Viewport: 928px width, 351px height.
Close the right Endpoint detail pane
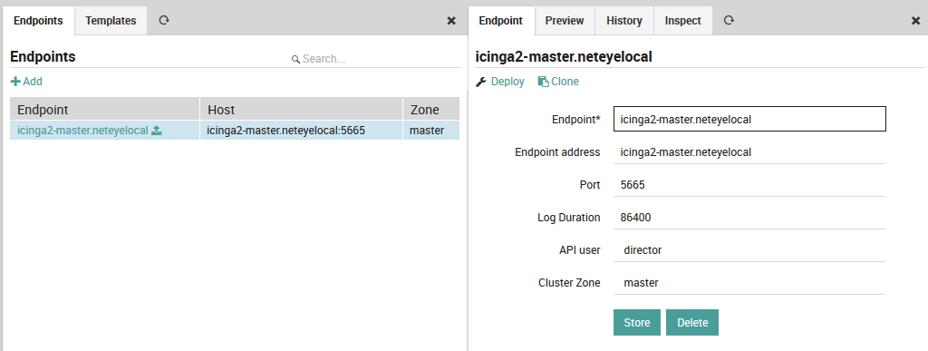click(915, 21)
